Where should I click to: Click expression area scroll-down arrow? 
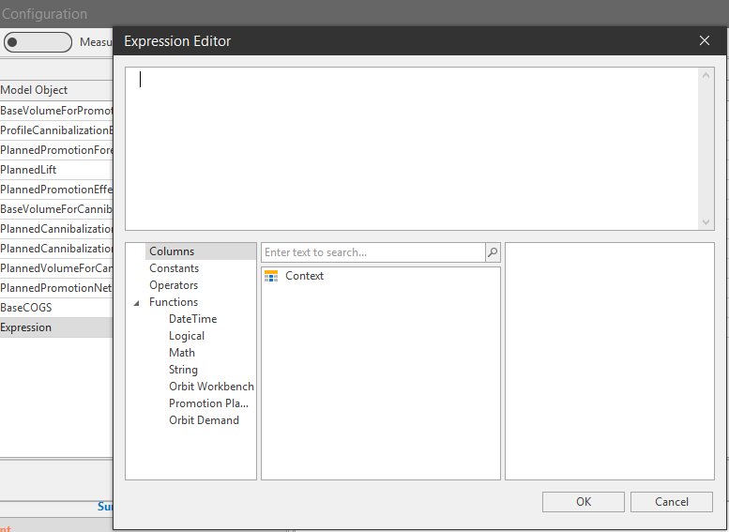coord(706,222)
